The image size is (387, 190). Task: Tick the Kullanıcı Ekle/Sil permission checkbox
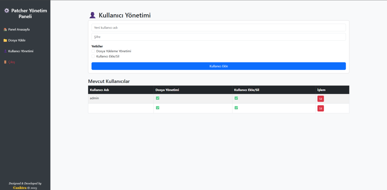[x=93, y=56]
